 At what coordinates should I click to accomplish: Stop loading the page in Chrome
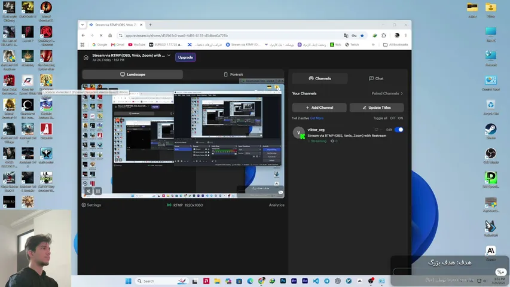click(101, 35)
